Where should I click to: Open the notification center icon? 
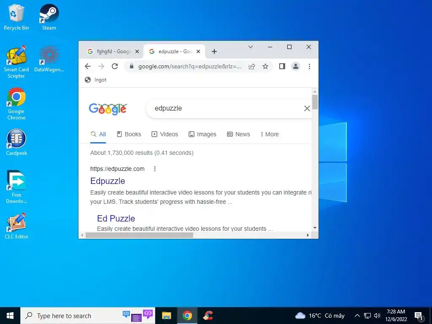point(419,316)
